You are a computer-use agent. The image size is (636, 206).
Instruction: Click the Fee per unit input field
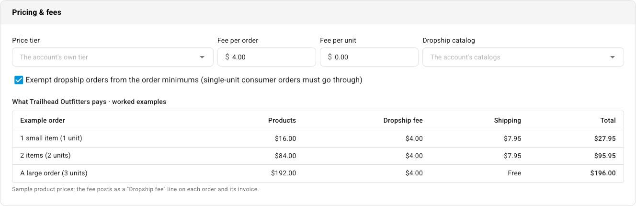tap(369, 57)
